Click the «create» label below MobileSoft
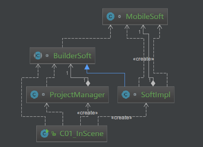 [x=143, y=59]
